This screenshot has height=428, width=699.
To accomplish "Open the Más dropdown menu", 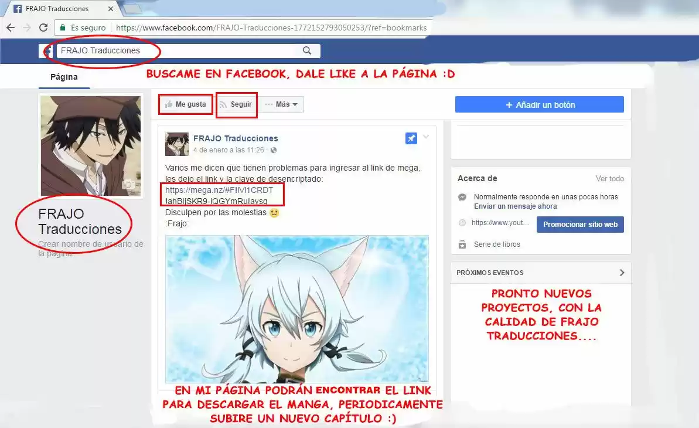I will point(281,104).
